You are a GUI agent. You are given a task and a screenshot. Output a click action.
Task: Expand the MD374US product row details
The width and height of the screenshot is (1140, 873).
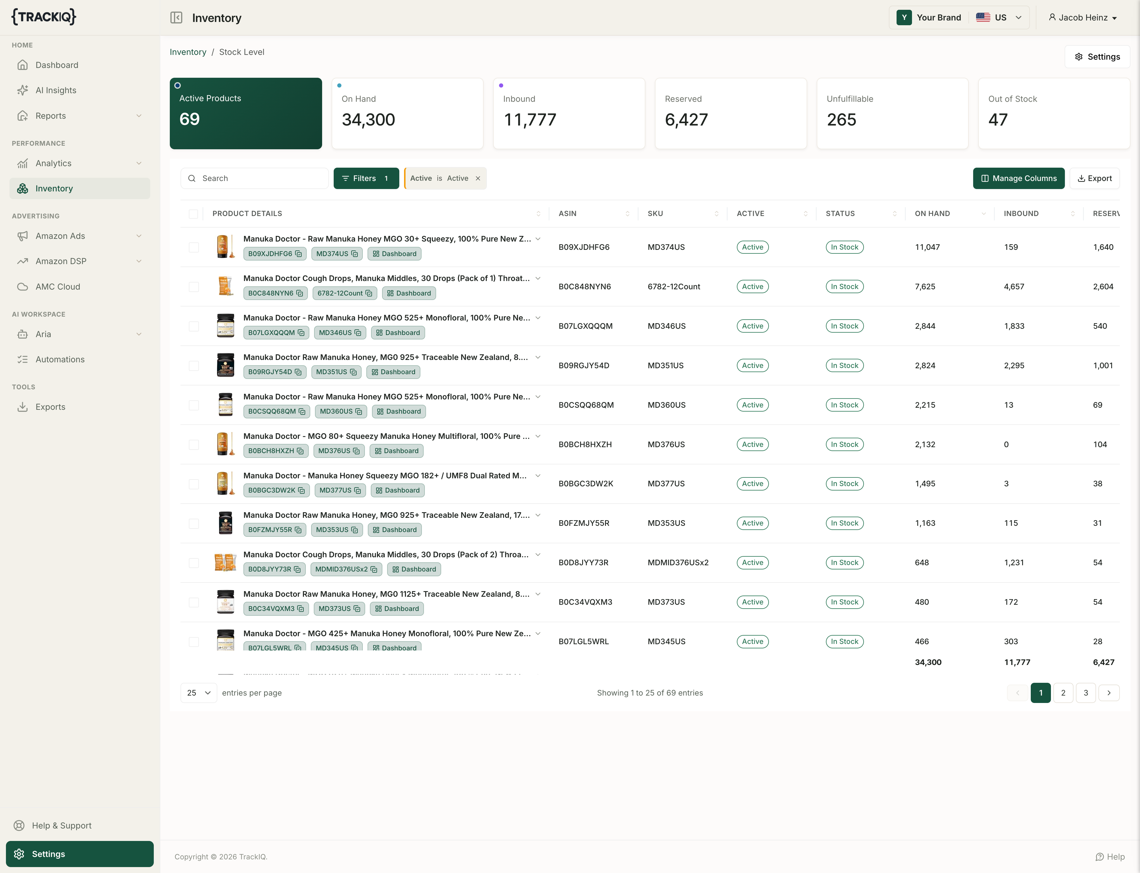538,239
